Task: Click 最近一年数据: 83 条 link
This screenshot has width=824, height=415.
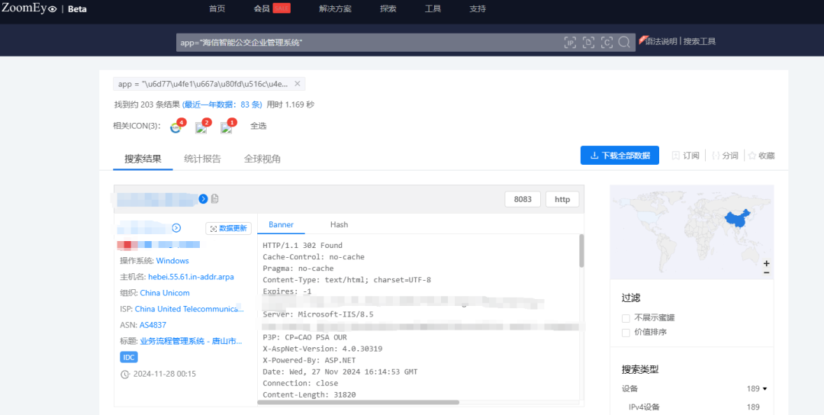Action: click(222, 105)
